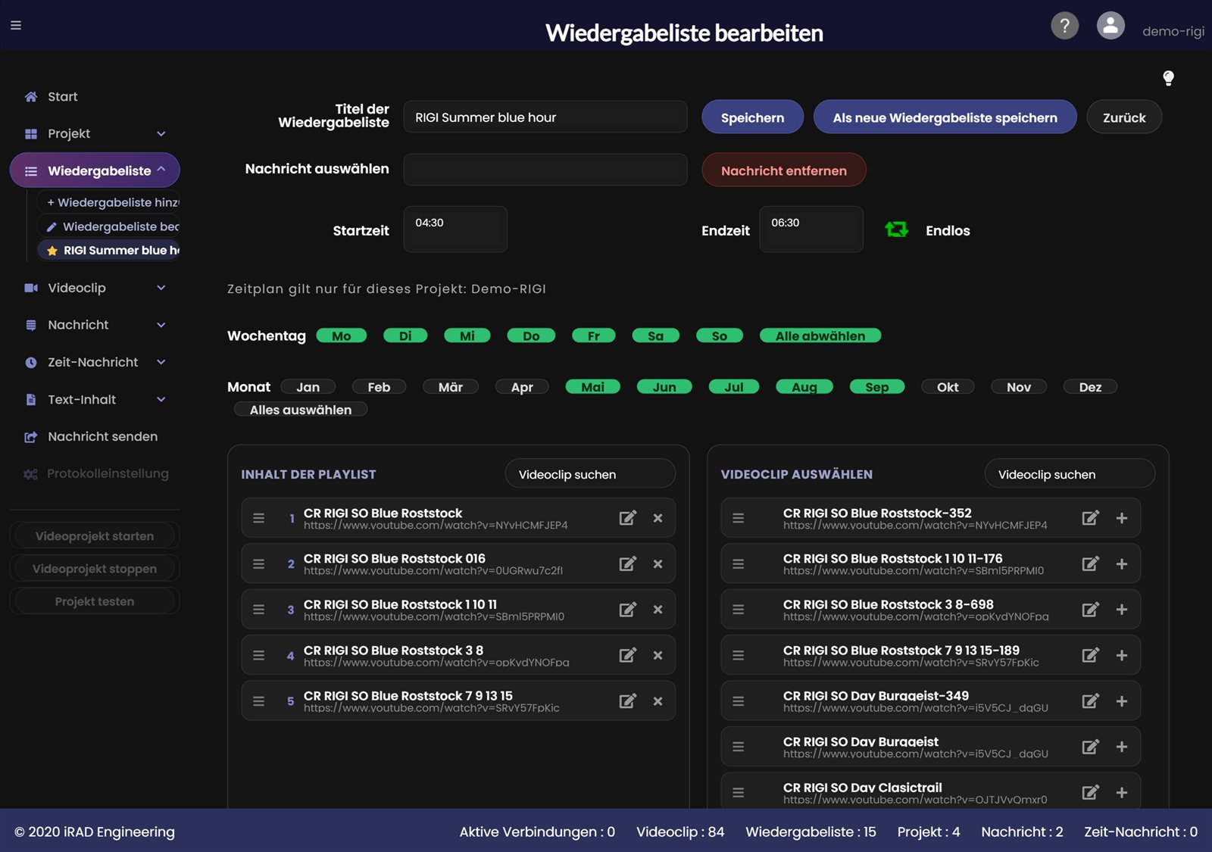Select Wiedergabeliste bearbeiten submenu item
The width and height of the screenshot is (1212, 852).
coord(108,226)
